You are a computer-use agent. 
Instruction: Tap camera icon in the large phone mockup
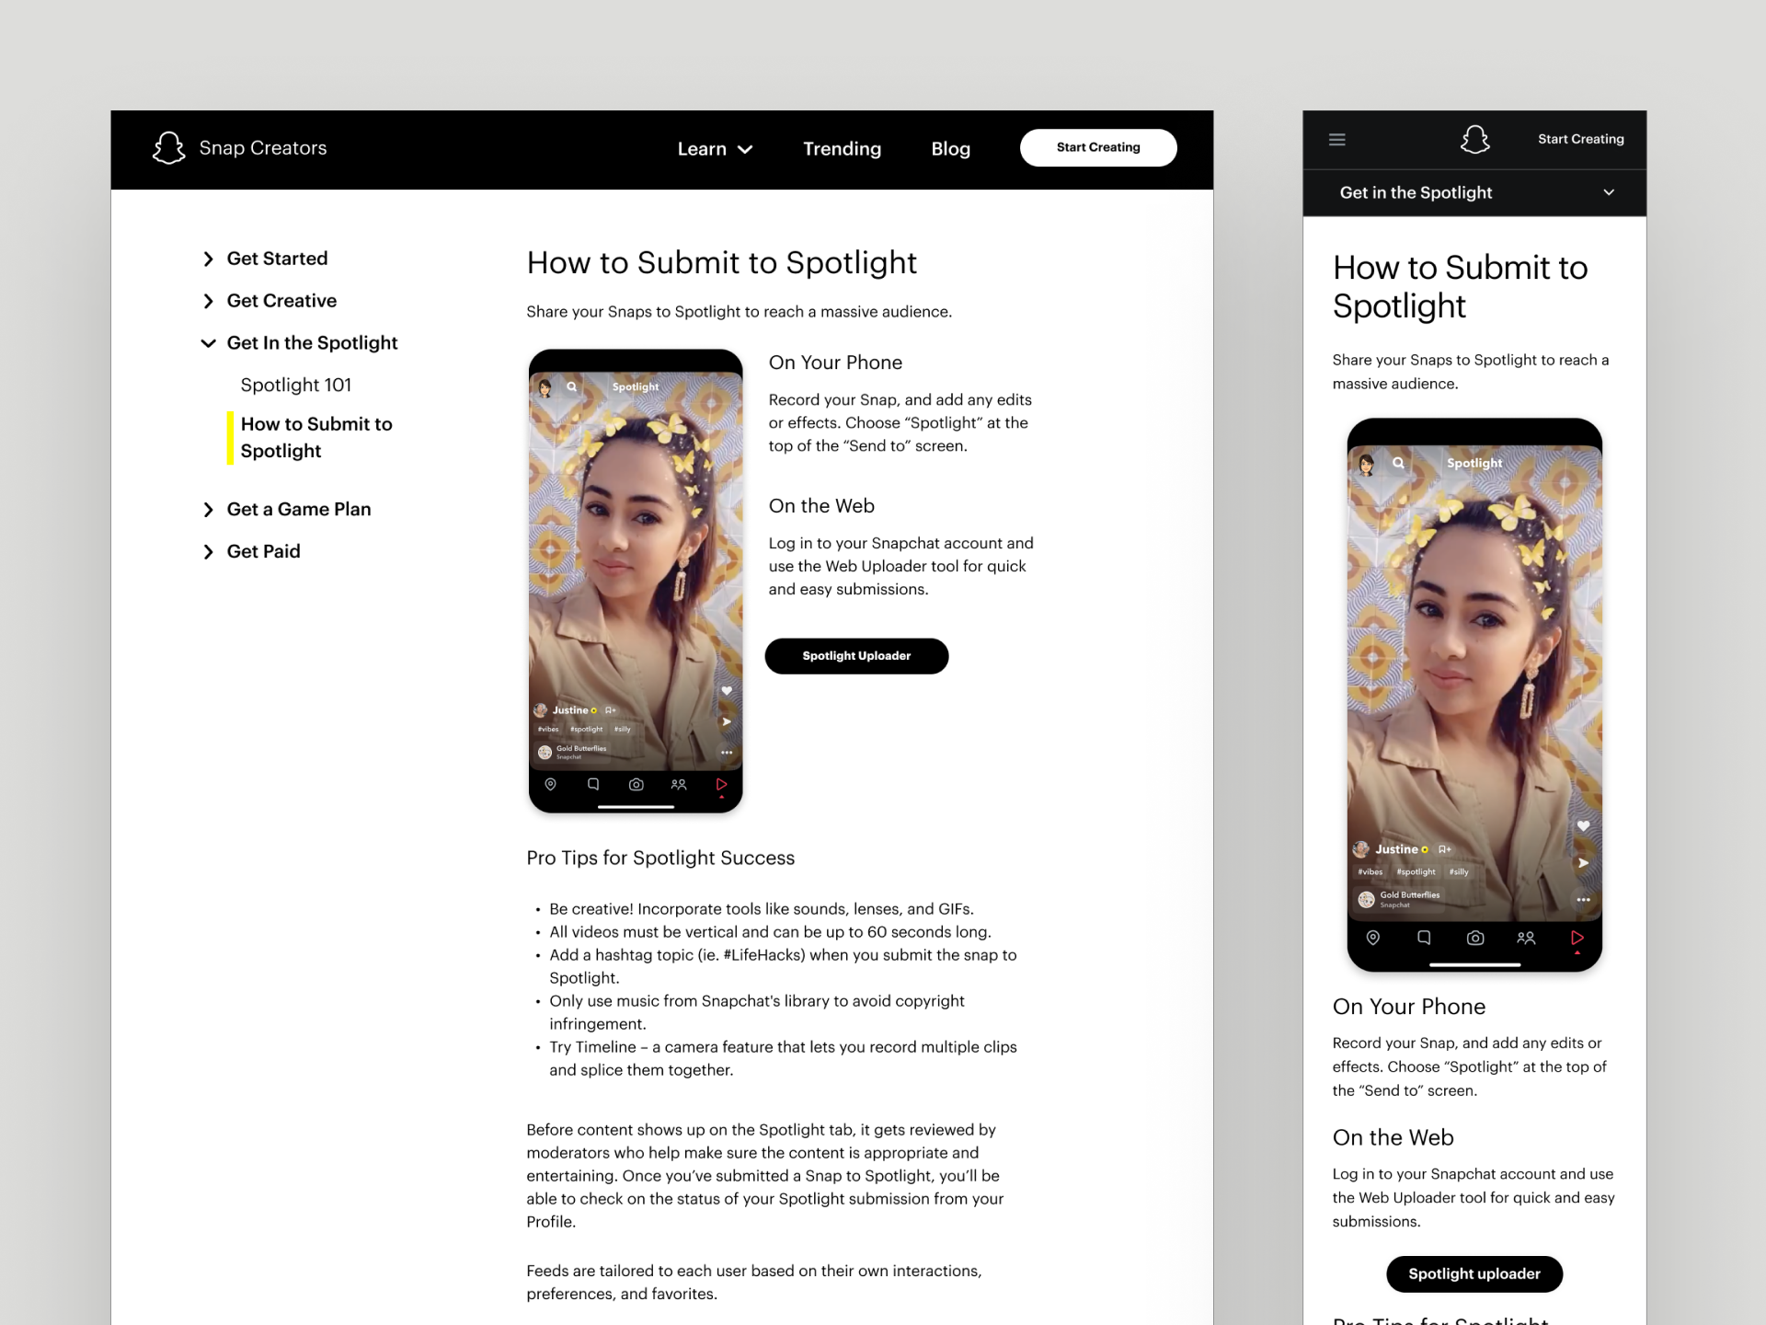click(1474, 938)
